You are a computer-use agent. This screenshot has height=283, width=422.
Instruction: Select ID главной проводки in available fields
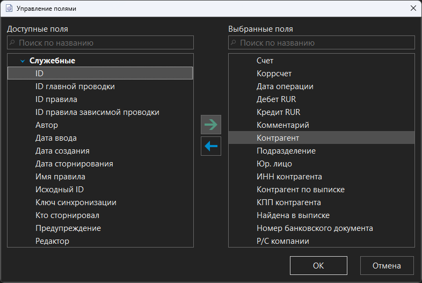[x=75, y=86]
